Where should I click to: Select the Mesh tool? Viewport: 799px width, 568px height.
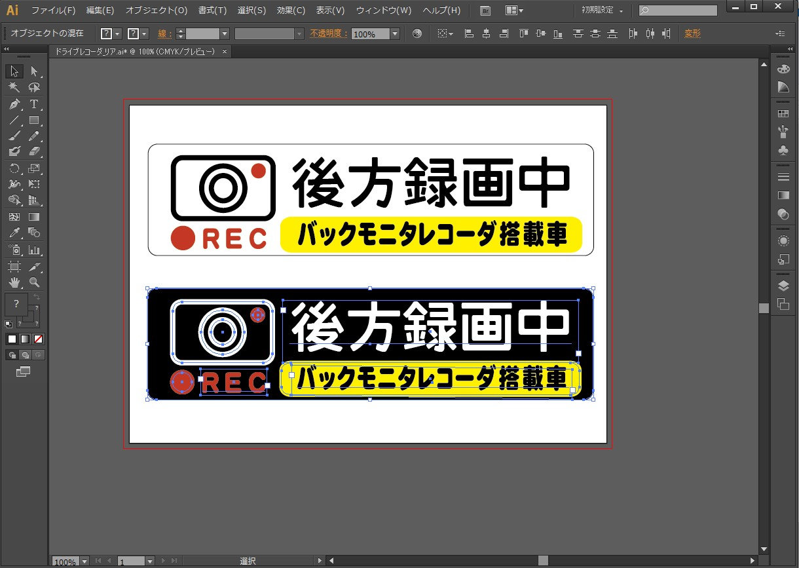click(x=14, y=217)
